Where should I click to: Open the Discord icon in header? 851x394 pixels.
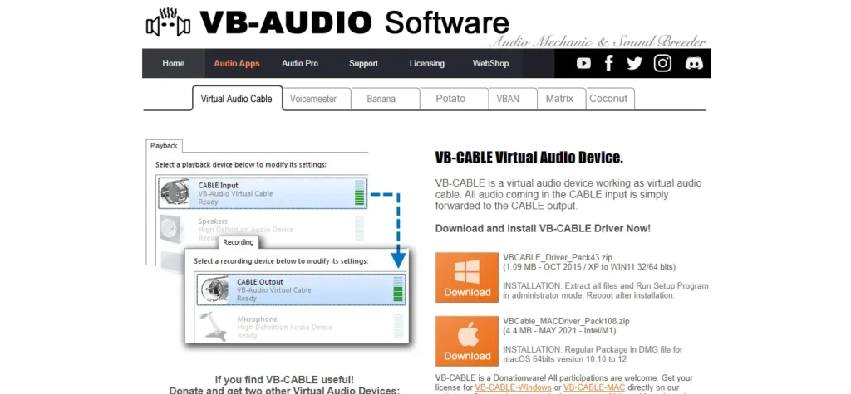(694, 63)
